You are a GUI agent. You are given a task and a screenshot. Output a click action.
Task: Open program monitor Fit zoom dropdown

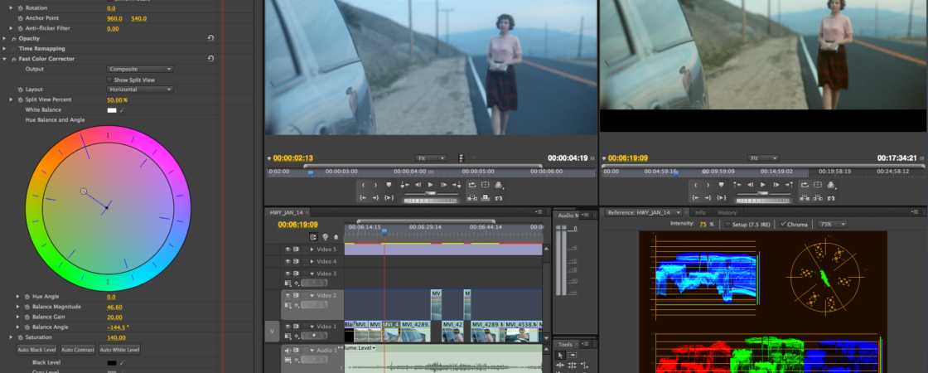click(x=763, y=158)
